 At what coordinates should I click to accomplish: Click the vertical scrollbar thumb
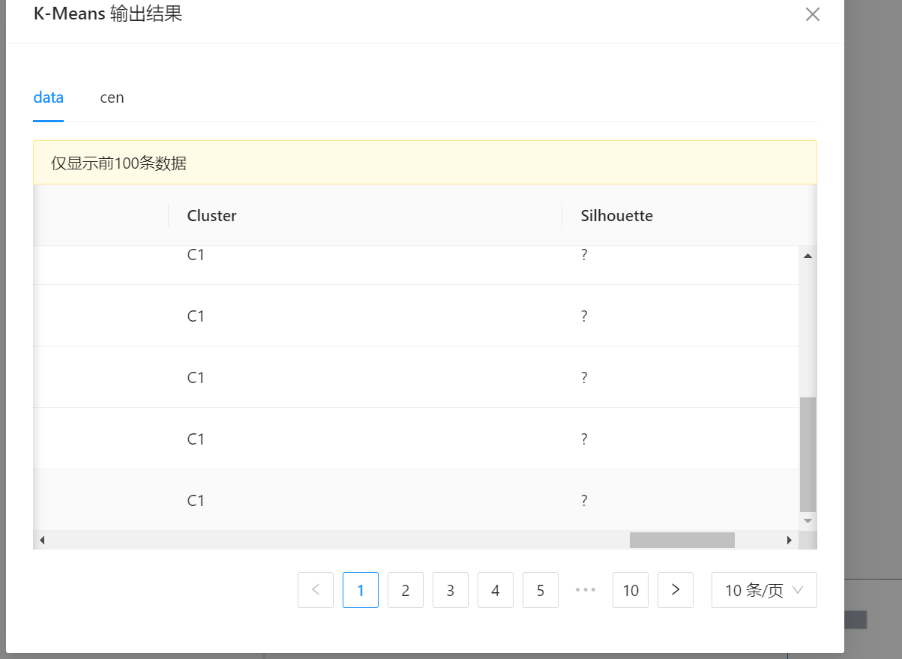point(808,454)
